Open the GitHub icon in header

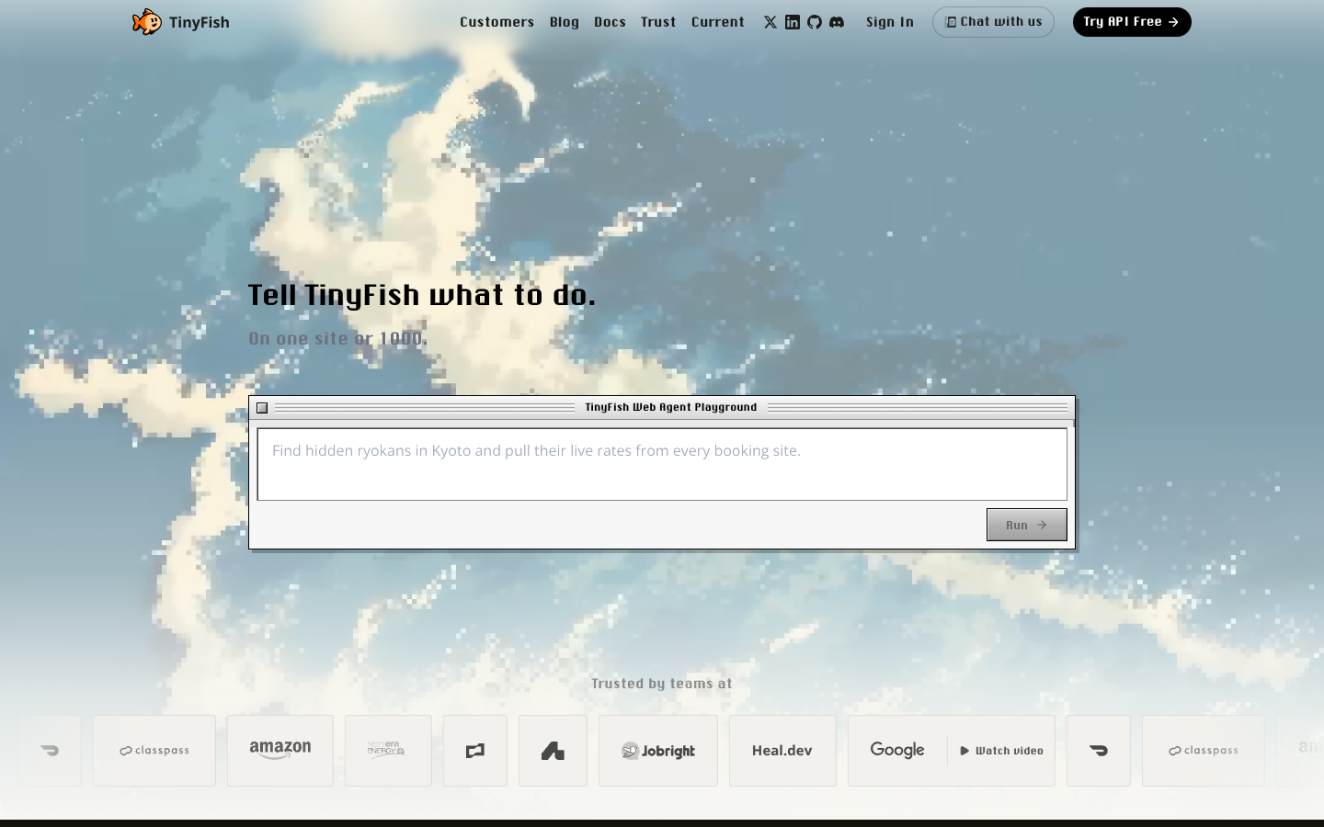click(815, 22)
